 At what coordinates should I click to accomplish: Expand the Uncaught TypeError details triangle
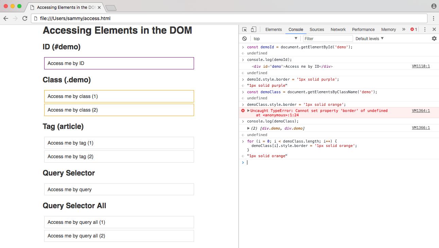click(248, 110)
